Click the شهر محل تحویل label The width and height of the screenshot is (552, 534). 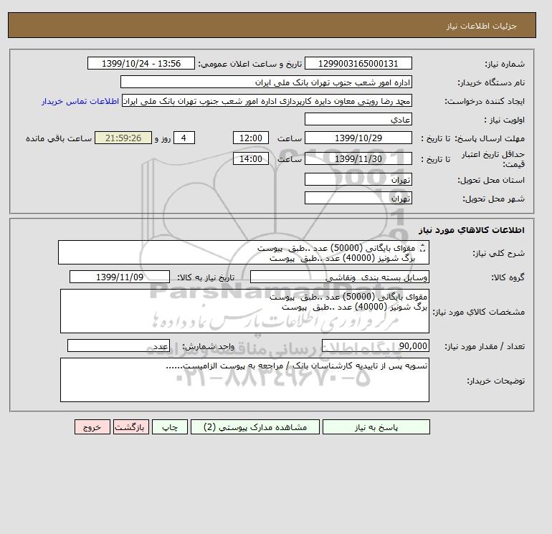[x=493, y=199]
